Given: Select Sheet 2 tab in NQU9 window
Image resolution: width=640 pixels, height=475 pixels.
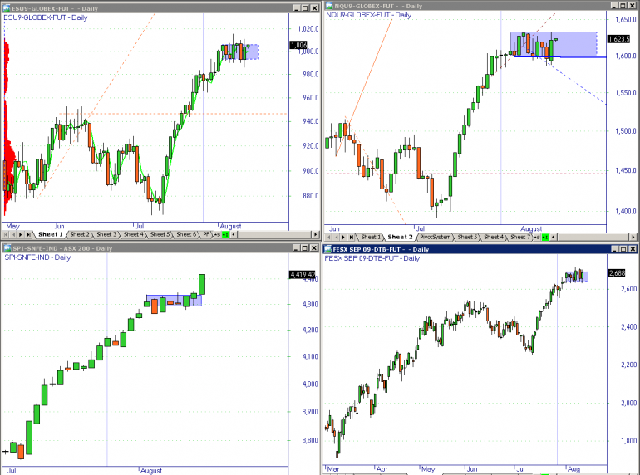Looking at the screenshot, I should pyautogui.click(x=400, y=237).
